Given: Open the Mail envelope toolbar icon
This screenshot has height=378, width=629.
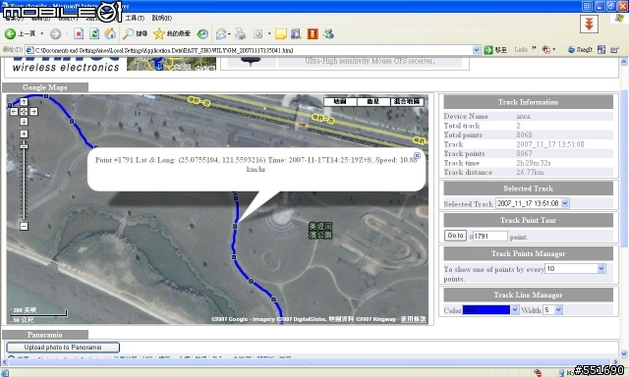Looking at the screenshot, I should [221, 34].
